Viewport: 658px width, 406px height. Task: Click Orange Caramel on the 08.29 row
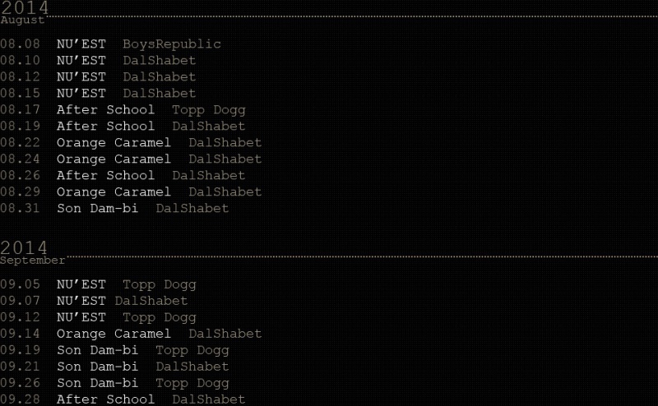114,192
